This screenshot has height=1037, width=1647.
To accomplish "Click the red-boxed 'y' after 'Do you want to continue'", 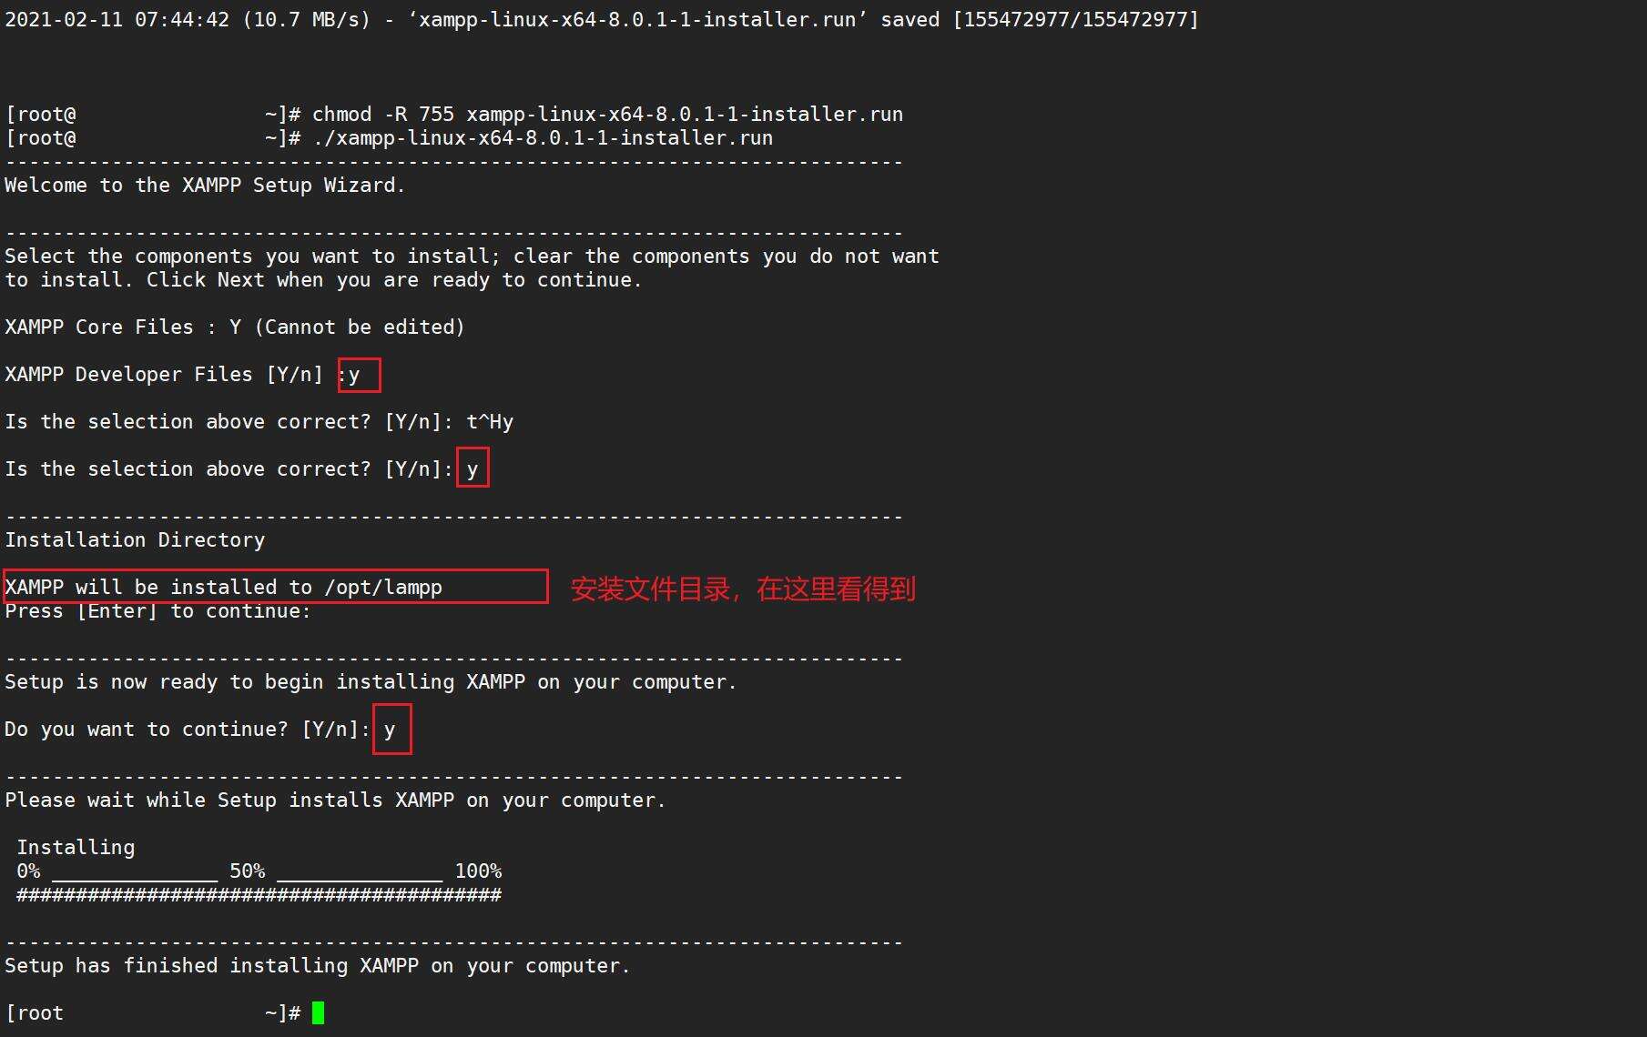I will [392, 729].
